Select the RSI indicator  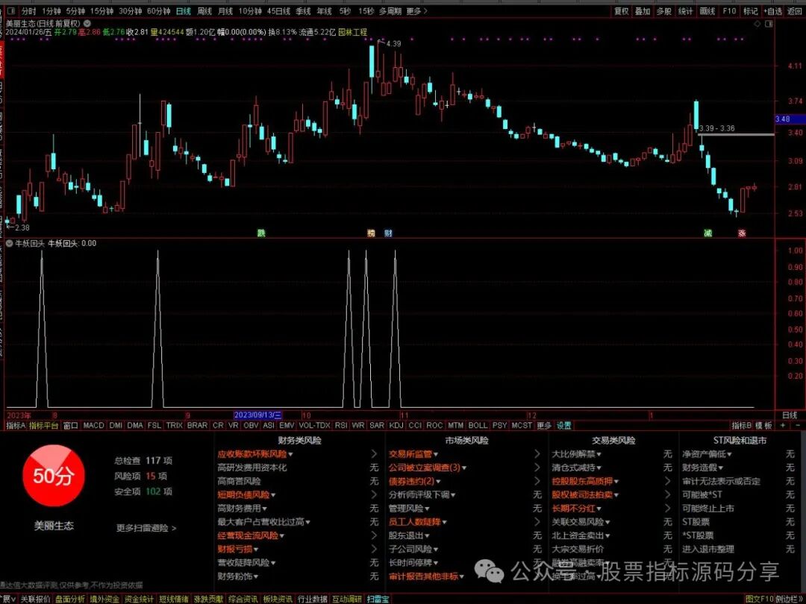(x=341, y=425)
